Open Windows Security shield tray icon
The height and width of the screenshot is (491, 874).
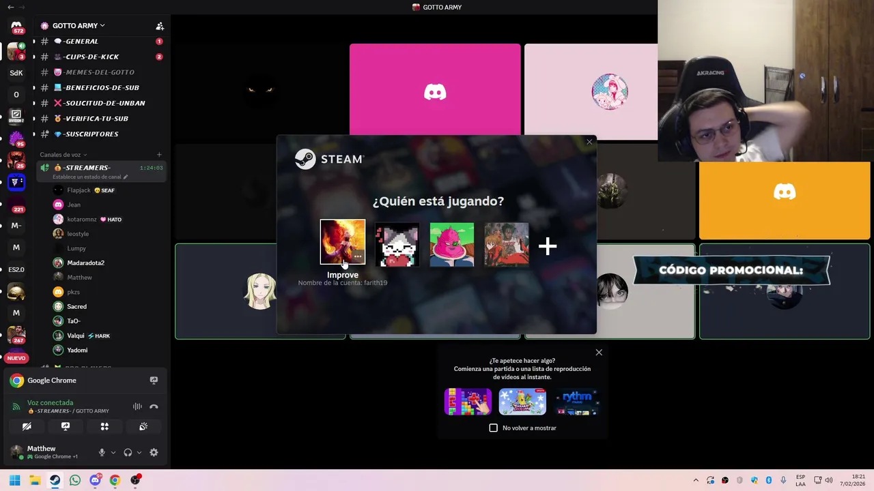click(x=755, y=480)
